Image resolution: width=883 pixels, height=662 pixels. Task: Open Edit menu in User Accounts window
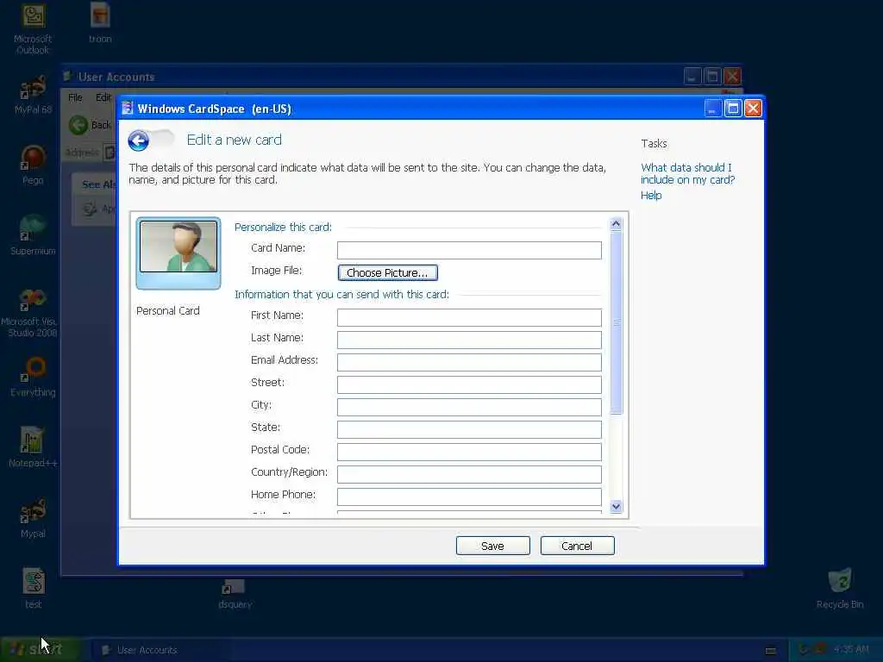(103, 97)
